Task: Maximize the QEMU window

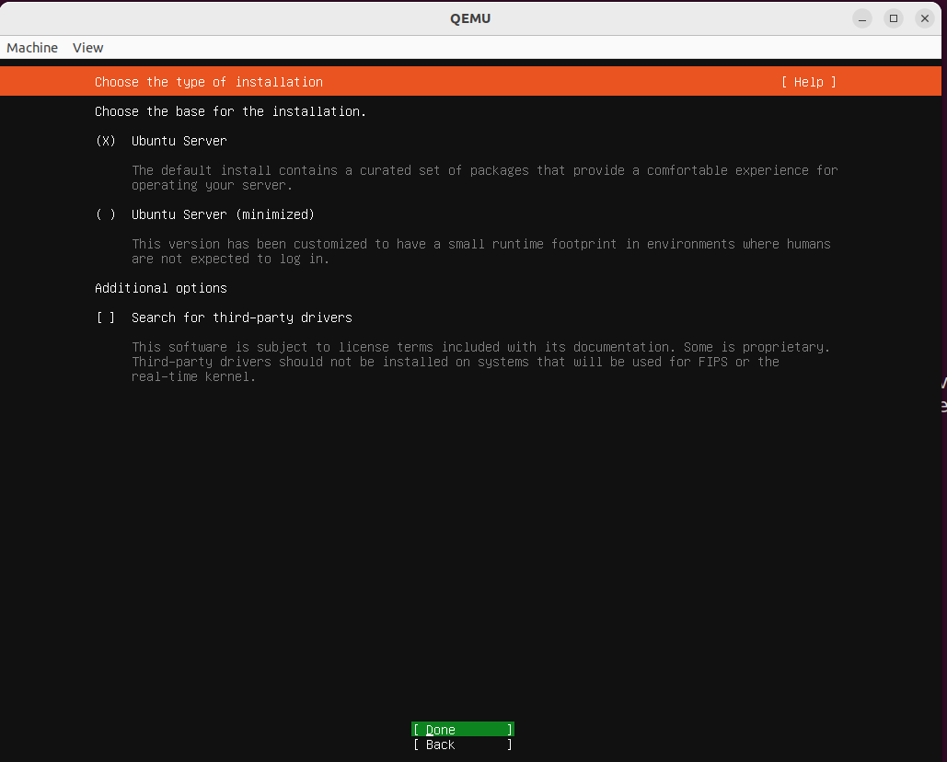Action: point(893,17)
